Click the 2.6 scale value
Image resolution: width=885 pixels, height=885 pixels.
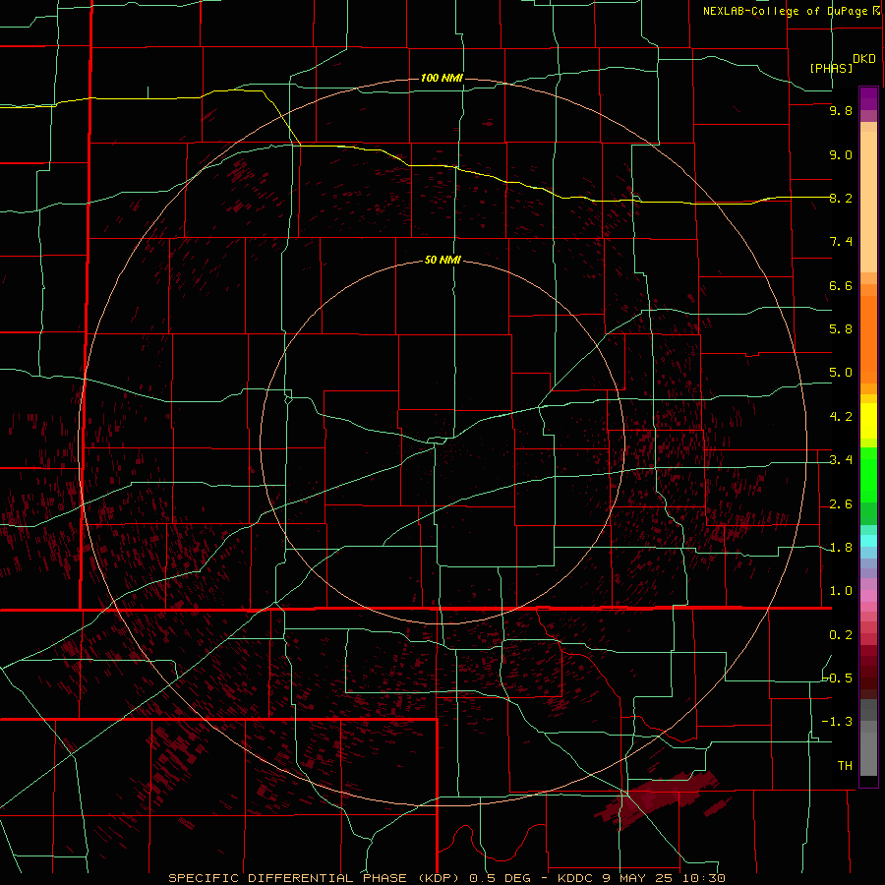coord(841,504)
